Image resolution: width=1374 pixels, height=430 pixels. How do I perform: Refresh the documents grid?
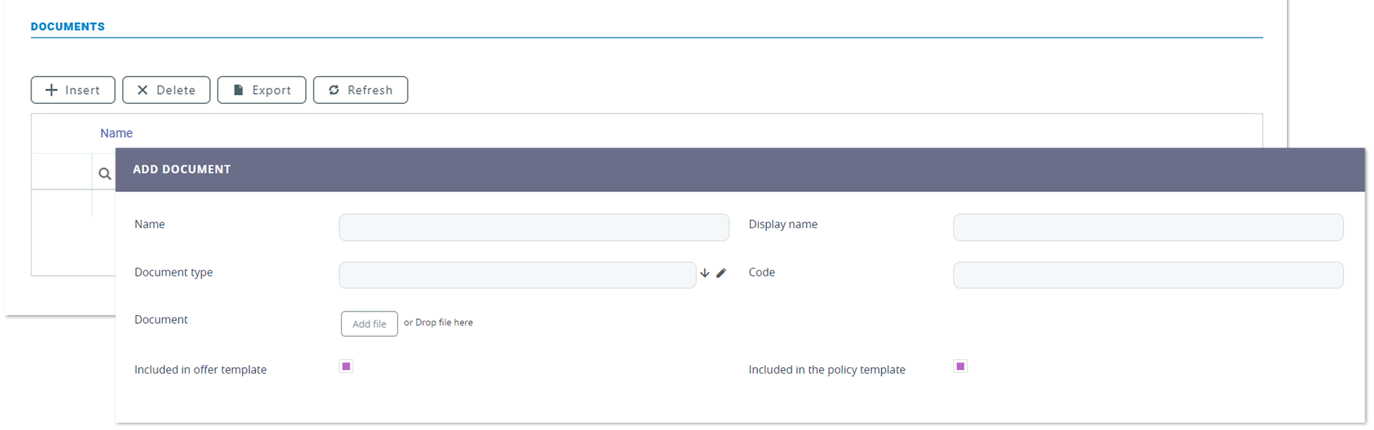pyautogui.click(x=360, y=90)
